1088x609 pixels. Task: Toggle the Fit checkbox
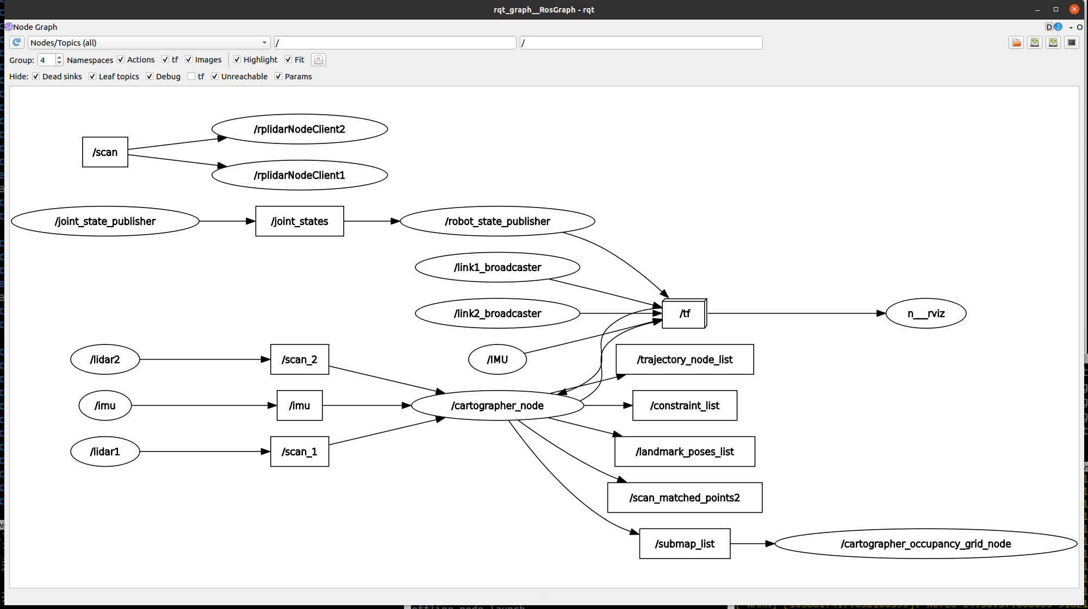(288, 60)
